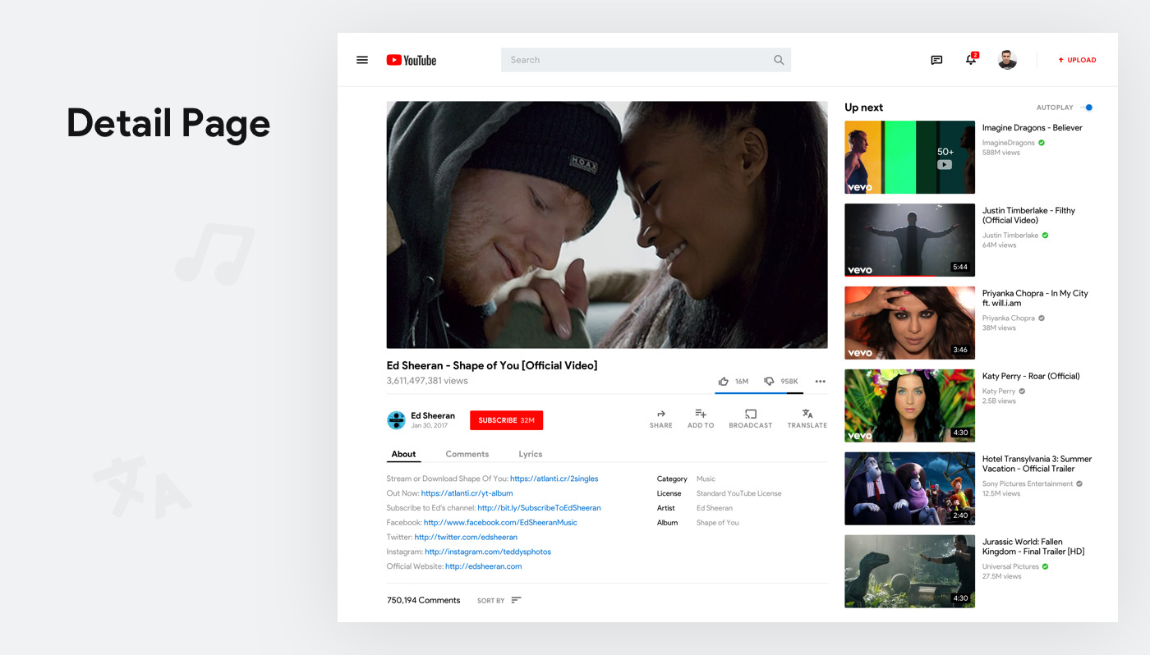Click the Imagine Dragons - Believer title
Image resolution: width=1150 pixels, height=655 pixels.
click(x=1033, y=128)
